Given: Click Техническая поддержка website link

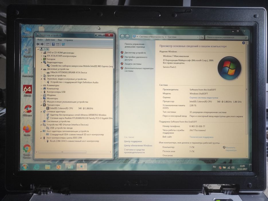Looking at the screenshot, I should pyautogui.click(x=201, y=137).
